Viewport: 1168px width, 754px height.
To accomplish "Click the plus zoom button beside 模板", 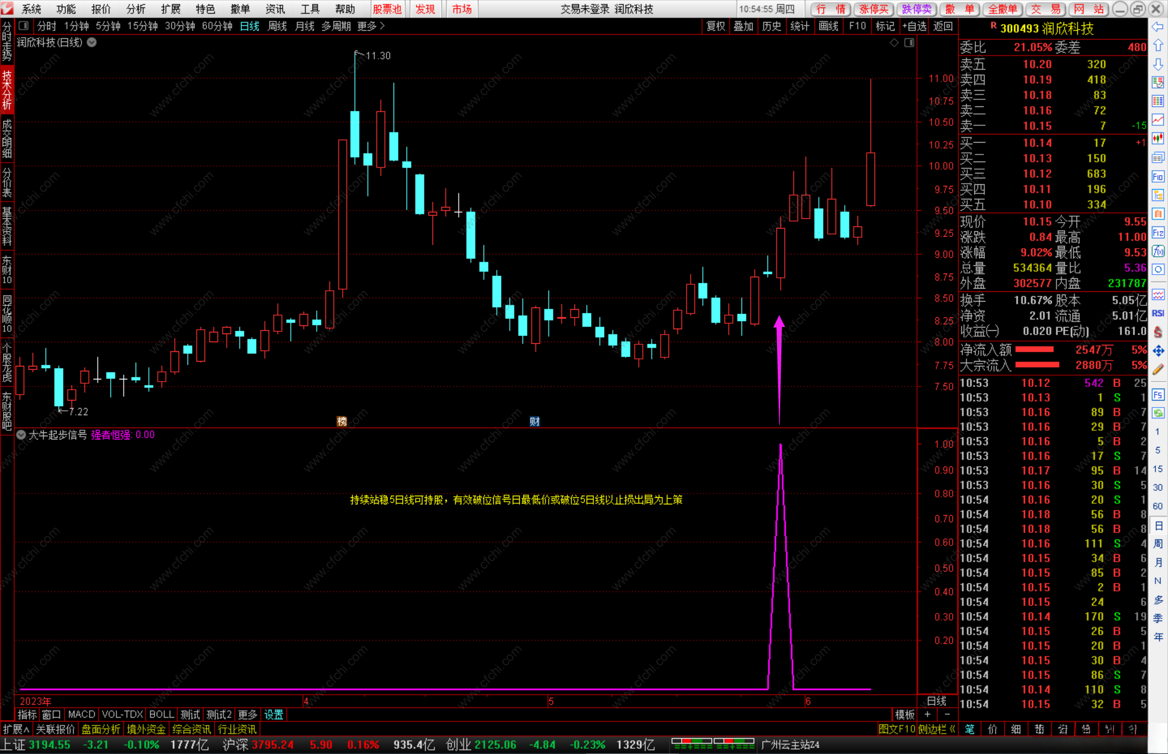I will pos(928,715).
